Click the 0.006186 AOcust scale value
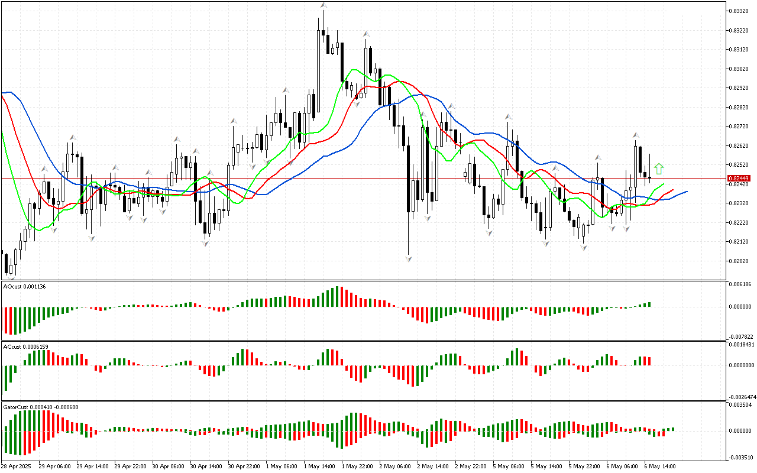The height and width of the screenshot is (473, 757). [x=742, y=285]
